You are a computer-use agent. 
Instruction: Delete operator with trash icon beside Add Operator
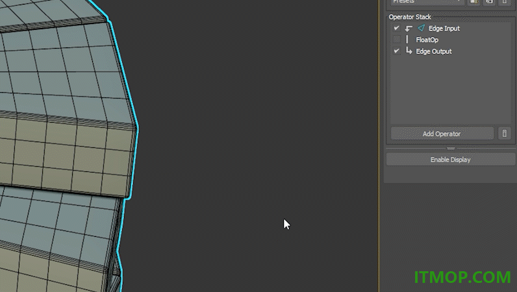(x=504, y=134)
